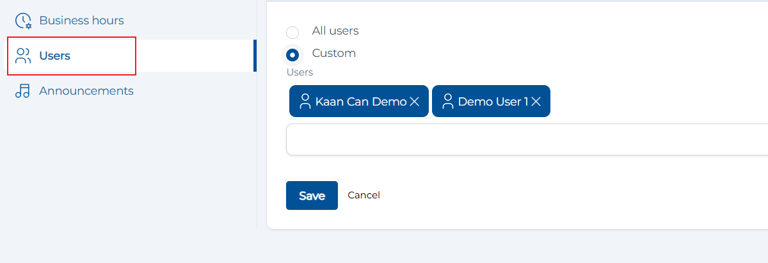Click the Announcements music note icon
The height and width of the screenshot is (263, 768).
tap(23, 91)
